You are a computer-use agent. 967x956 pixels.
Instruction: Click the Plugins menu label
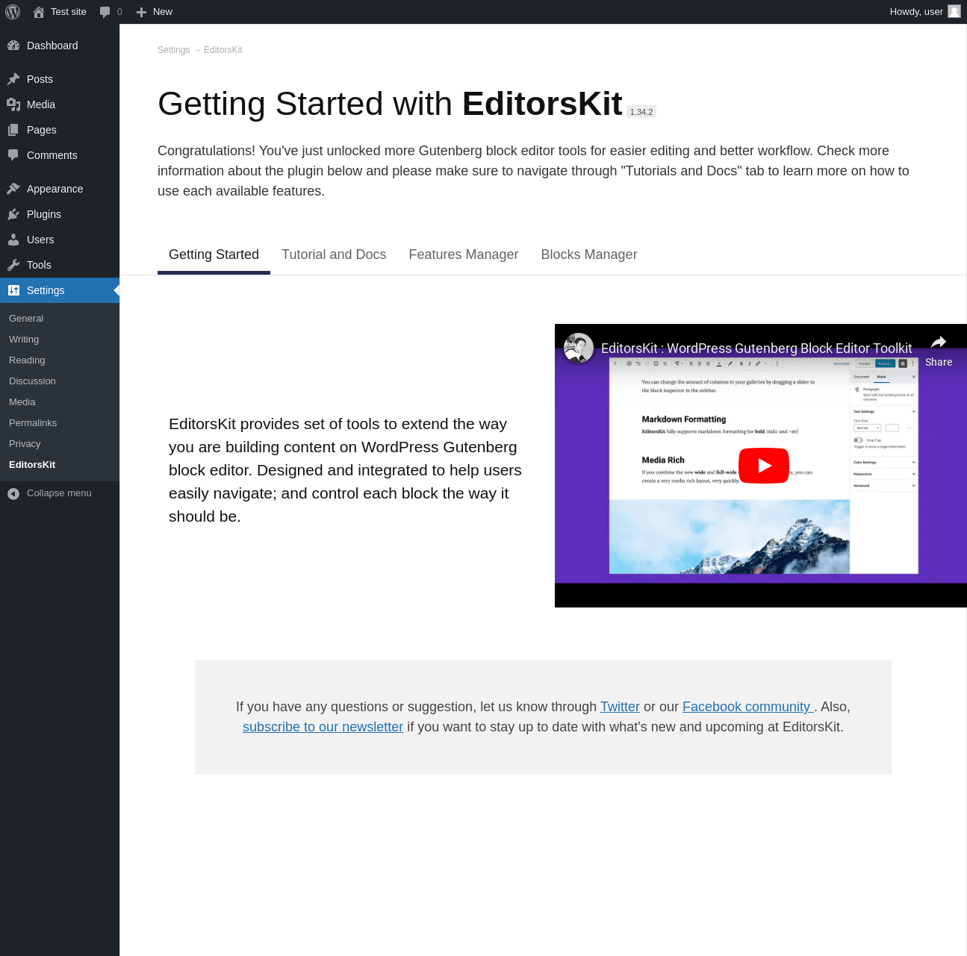click(44, 214)
